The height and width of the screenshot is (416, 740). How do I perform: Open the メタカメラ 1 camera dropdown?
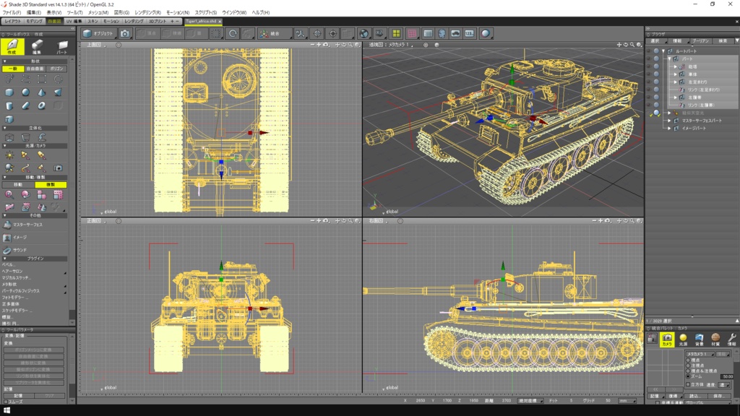click(x=699, y=354)
